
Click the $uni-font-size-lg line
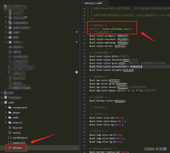[106, 125]
